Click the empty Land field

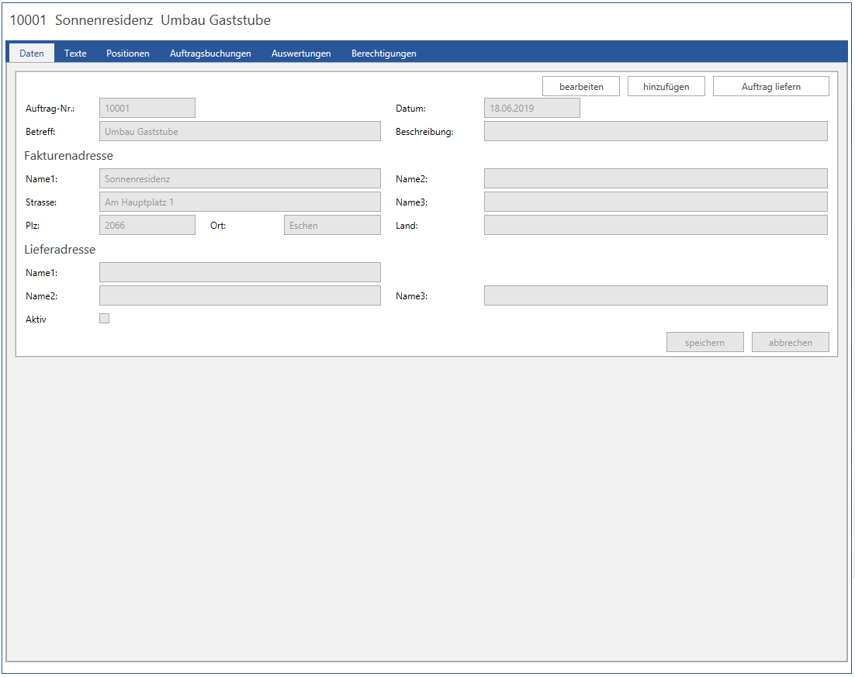(656, 225)
